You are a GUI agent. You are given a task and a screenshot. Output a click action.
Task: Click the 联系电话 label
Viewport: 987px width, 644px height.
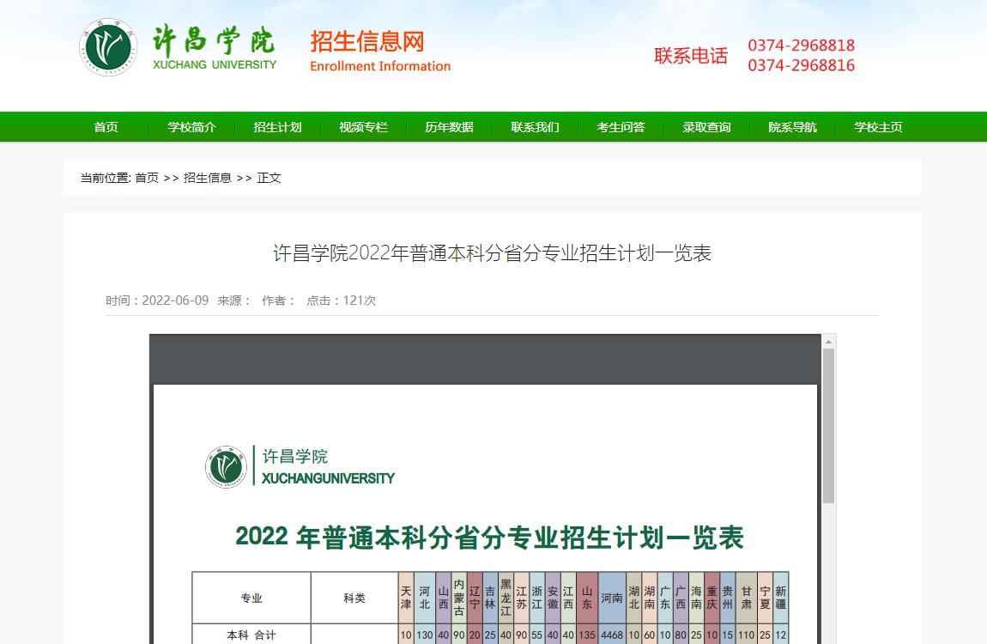691,56
